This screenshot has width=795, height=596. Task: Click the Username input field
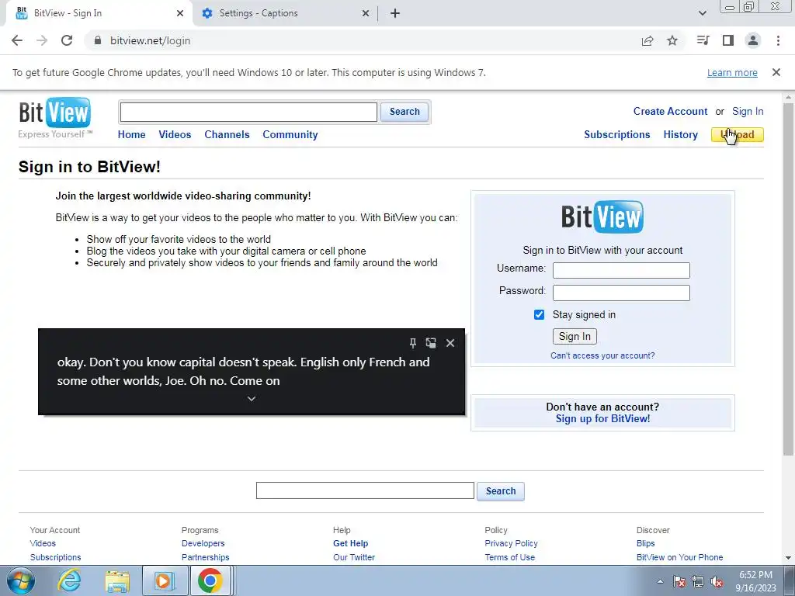[621, 270]
